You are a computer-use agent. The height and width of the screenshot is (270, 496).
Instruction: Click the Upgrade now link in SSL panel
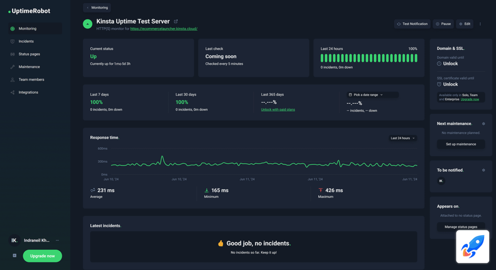[x=470, y=99]
